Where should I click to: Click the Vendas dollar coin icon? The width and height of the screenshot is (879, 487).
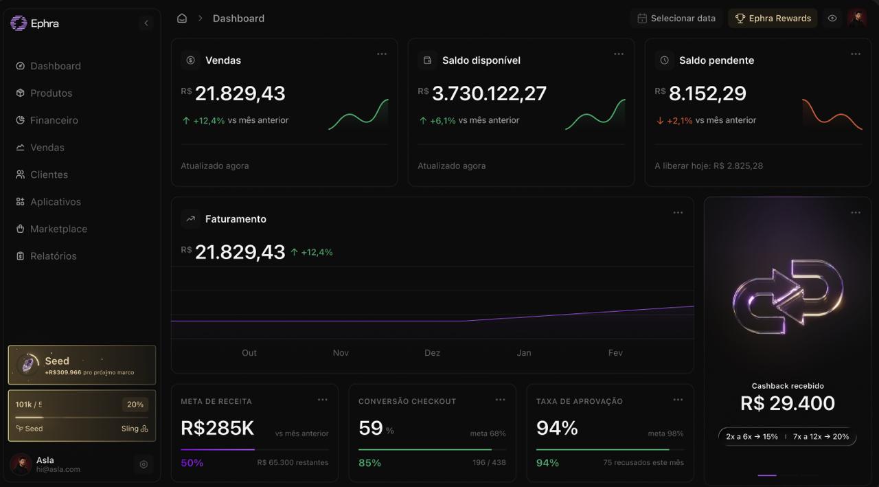pyautogui.click(x=190, y=60)
